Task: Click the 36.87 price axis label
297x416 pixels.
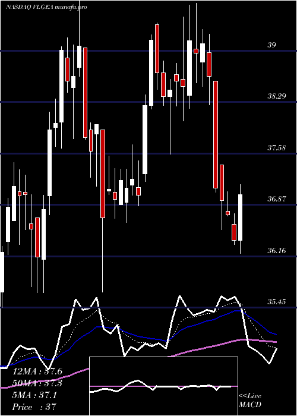Action: [x=276, y=198]
